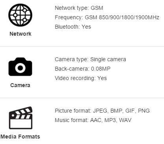
Task: Click the Network globe icon
Action: pos(20,15)
